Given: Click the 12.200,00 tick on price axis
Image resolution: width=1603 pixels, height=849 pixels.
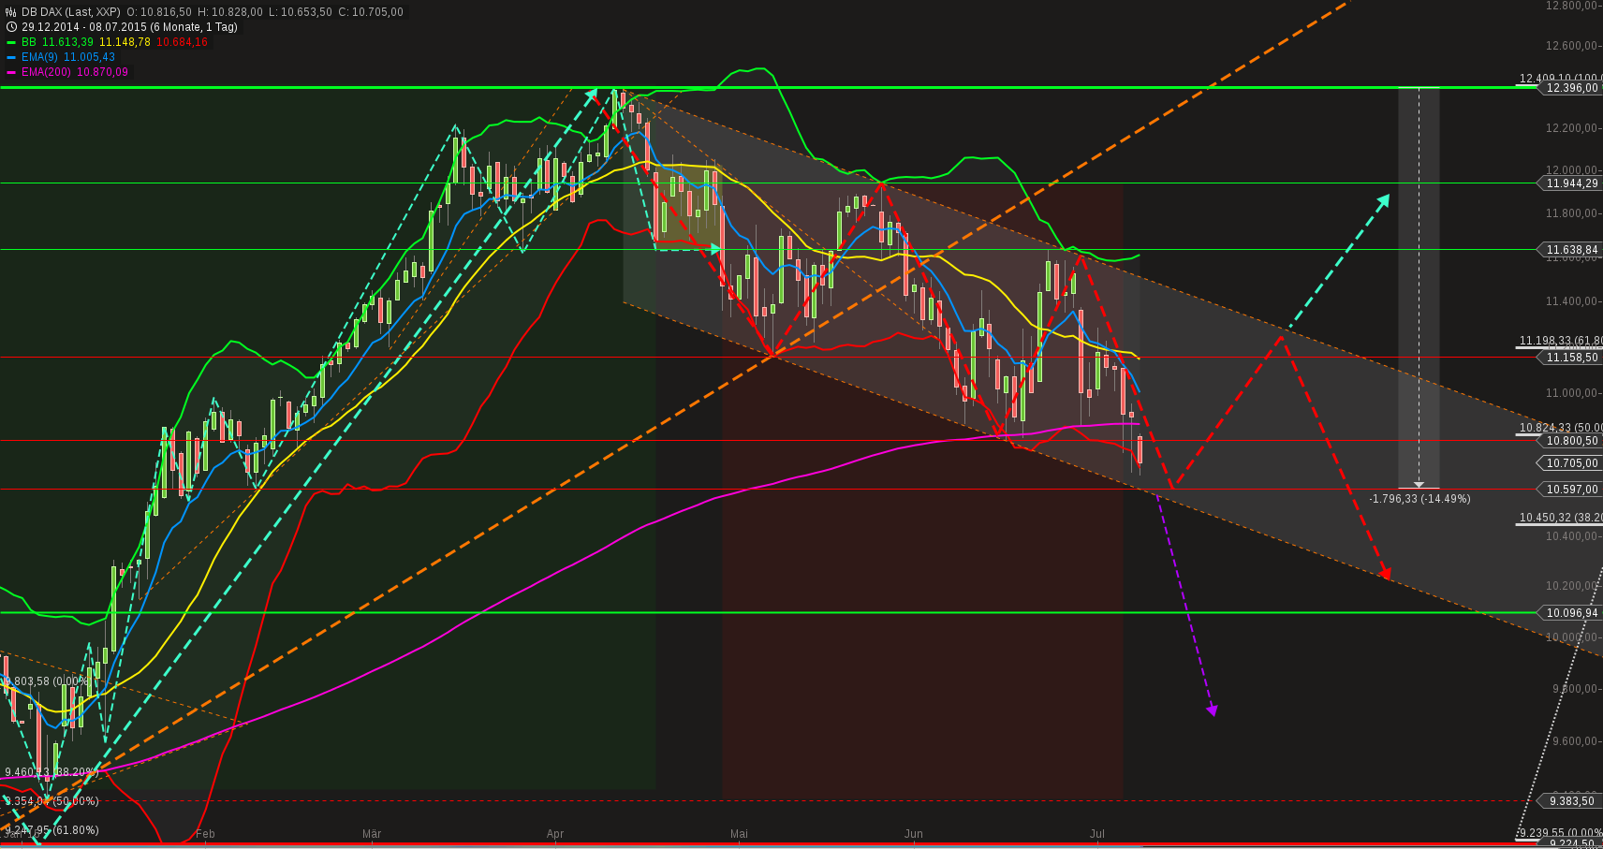Looking at the screenshot, I should (1572, 128).
